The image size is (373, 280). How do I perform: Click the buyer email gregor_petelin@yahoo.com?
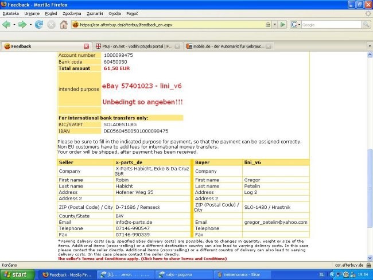275,222
